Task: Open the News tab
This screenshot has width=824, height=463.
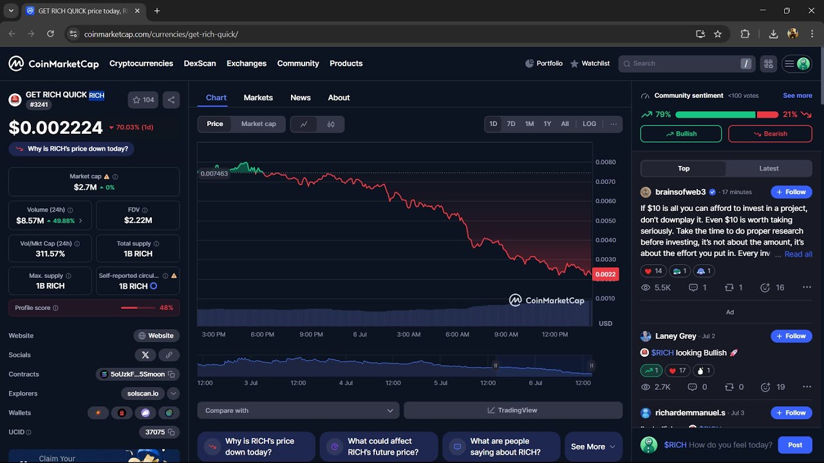Action: click(x=301, y=98)
